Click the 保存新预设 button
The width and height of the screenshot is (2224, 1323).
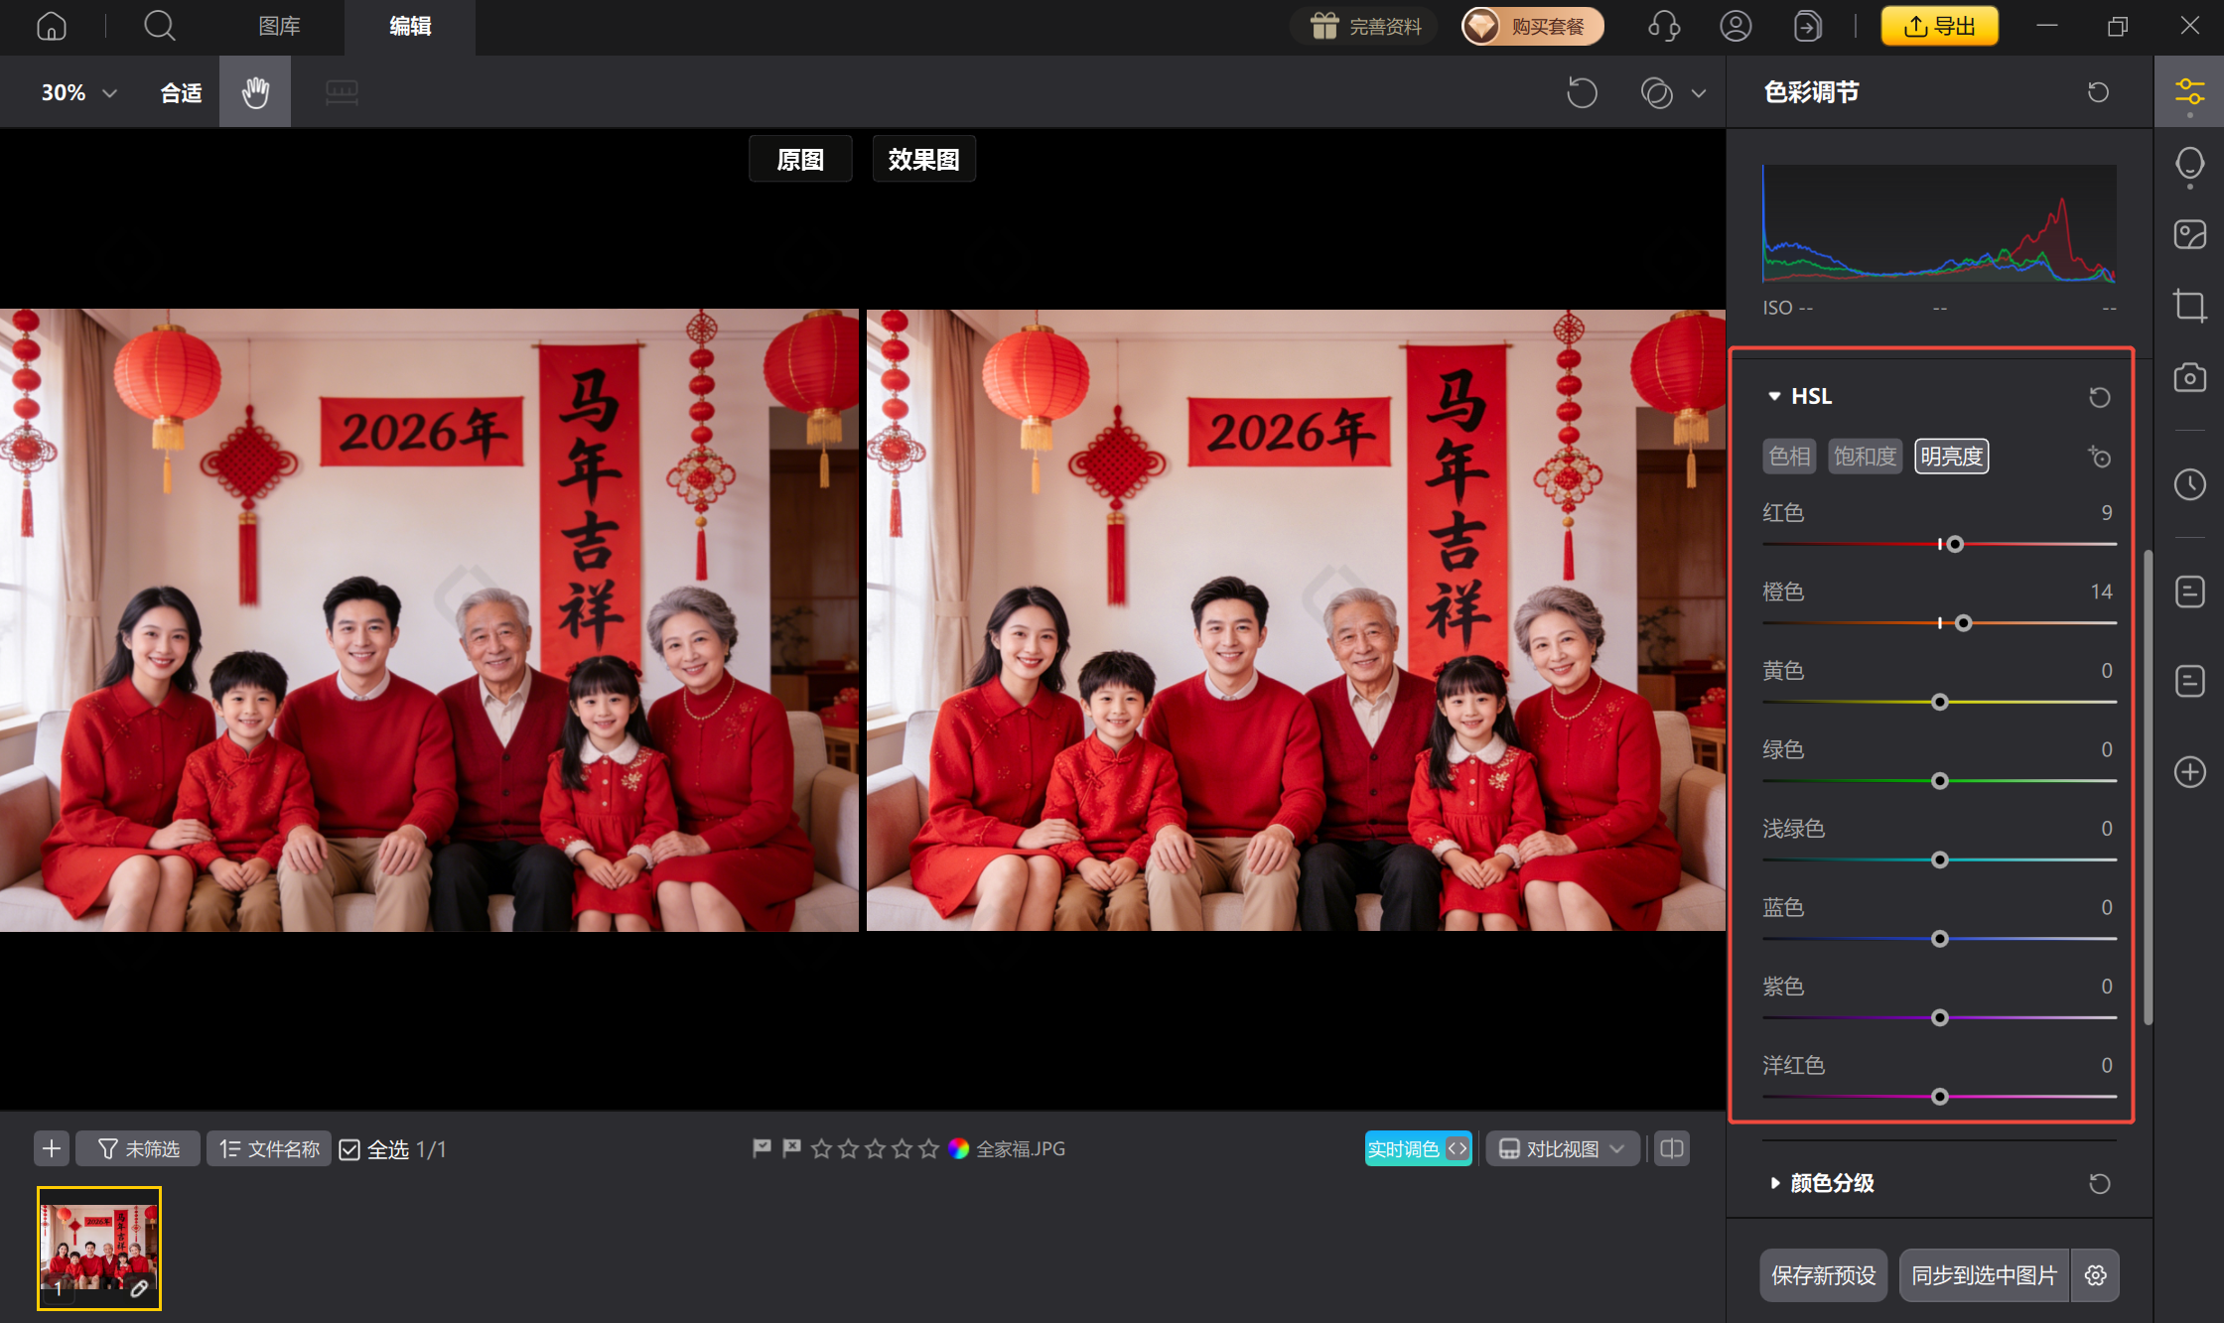coord(1823,1275)
